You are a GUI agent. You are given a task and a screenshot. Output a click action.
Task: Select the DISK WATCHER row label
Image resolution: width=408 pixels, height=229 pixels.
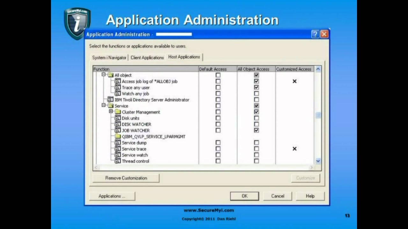pos(136,124)
